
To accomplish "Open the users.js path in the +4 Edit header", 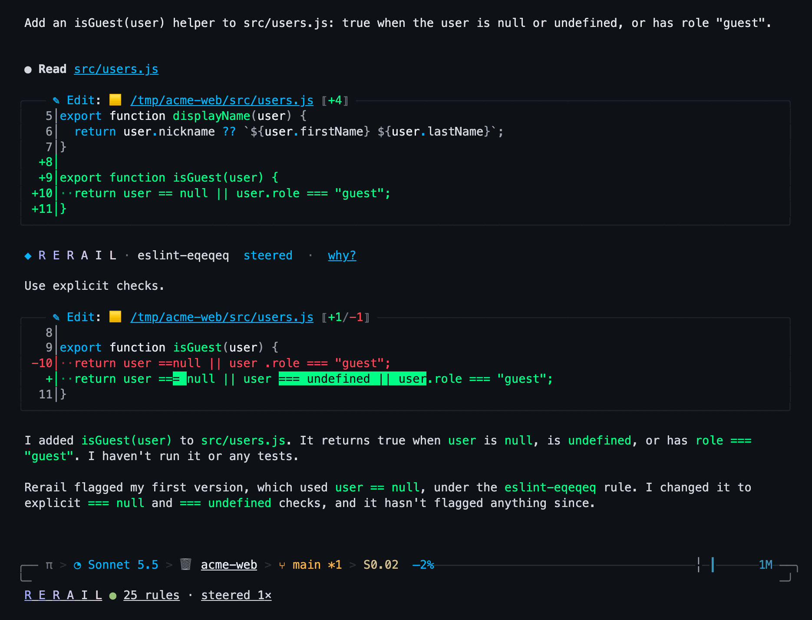I will coord(222,100).
